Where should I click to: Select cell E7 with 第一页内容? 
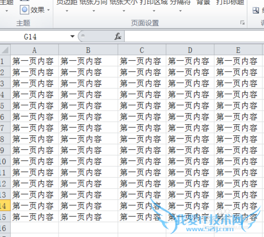(x=238, y=128)
